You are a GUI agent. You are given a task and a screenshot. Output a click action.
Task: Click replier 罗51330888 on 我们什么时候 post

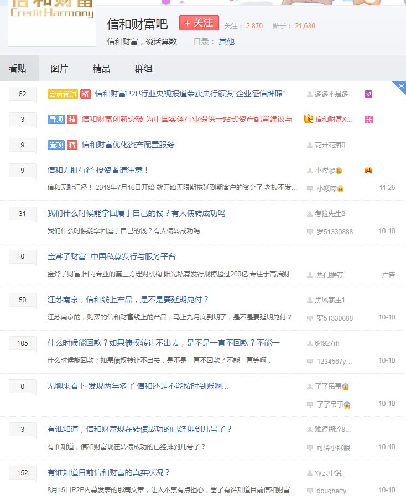point(335,232)
